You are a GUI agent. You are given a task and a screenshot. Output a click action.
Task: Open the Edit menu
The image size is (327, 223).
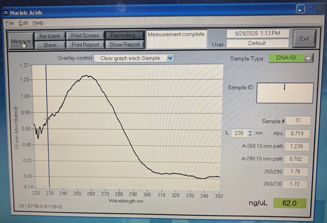pos(23,23)
